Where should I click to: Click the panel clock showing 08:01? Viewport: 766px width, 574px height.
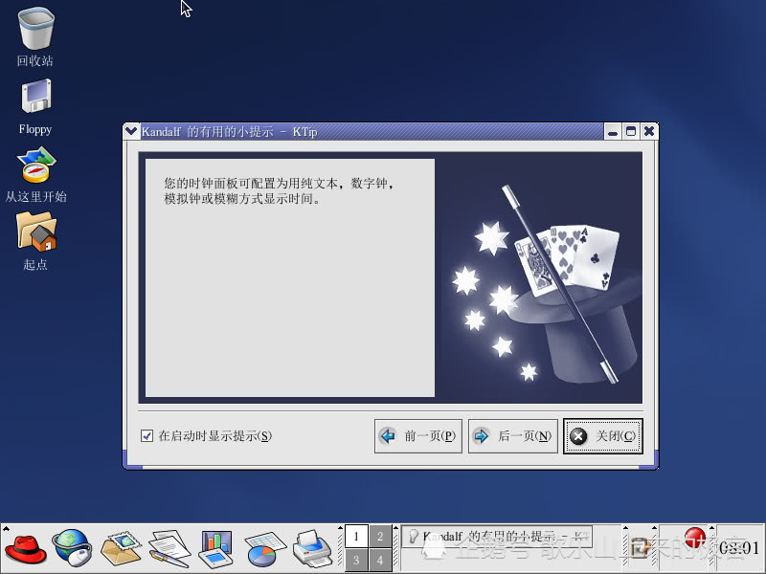coord(738,548)
